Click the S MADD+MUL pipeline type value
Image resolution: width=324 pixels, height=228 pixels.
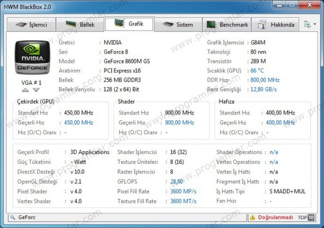coord(287,192)
